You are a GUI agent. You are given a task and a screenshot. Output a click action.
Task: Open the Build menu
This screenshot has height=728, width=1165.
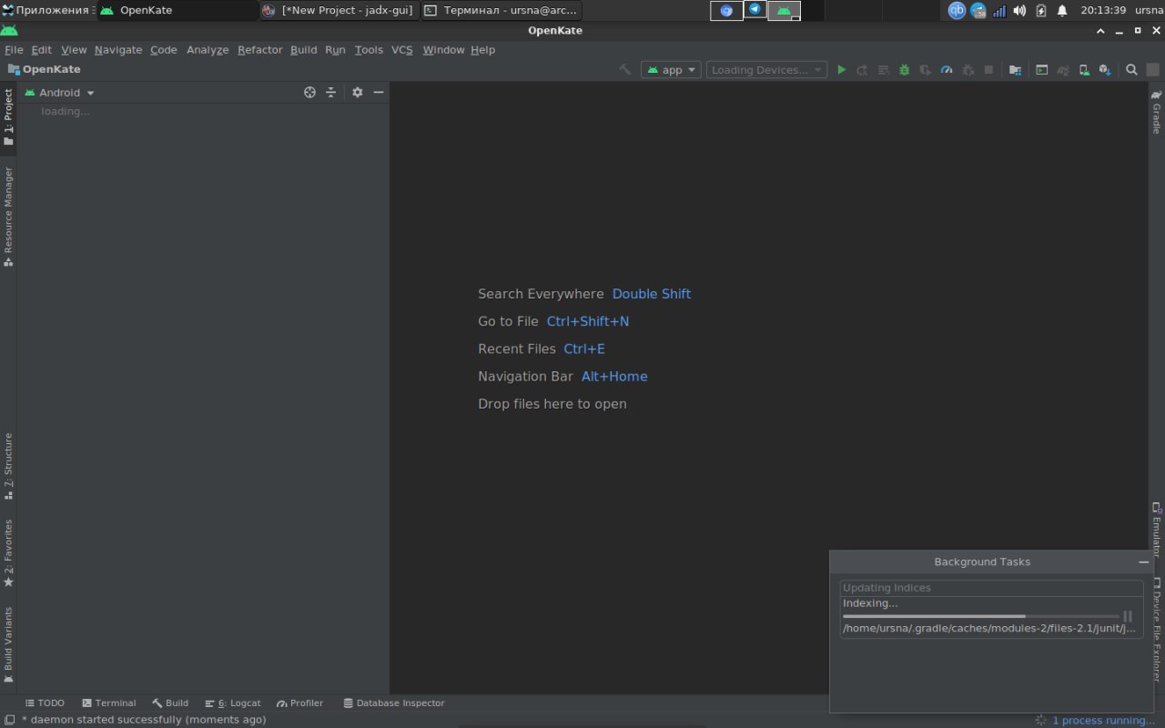point(304,50)
